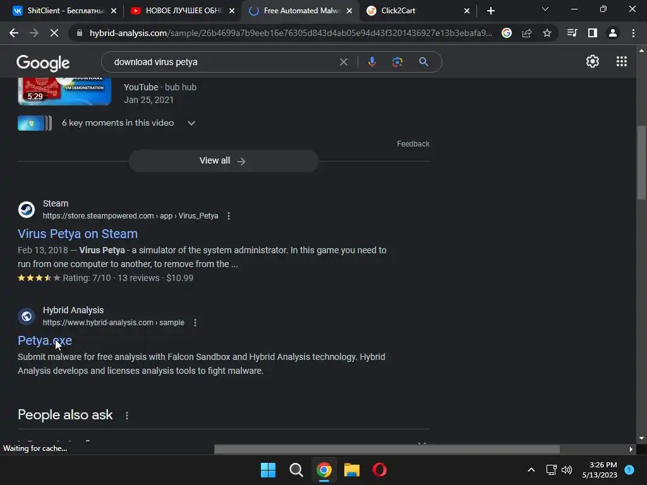Toggle Chrome side panel

point(593,33)
